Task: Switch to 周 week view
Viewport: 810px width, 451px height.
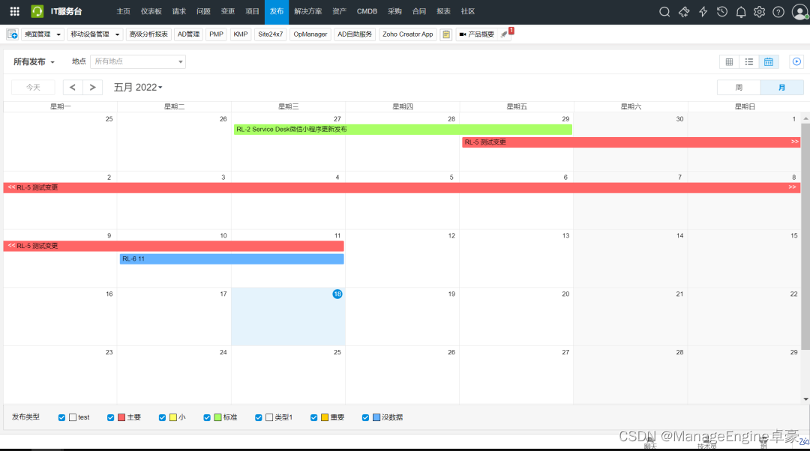Action: click(739, 87)
